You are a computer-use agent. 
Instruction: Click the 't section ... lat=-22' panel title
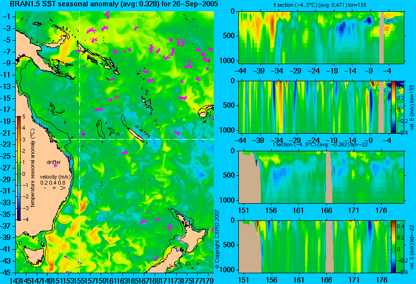[x=320, y=144]
